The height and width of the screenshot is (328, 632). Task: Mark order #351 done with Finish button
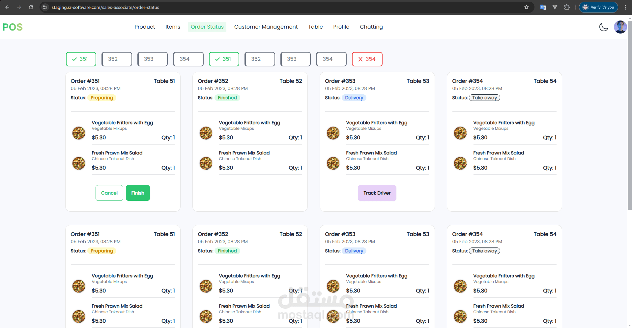[x=138, y=193]
